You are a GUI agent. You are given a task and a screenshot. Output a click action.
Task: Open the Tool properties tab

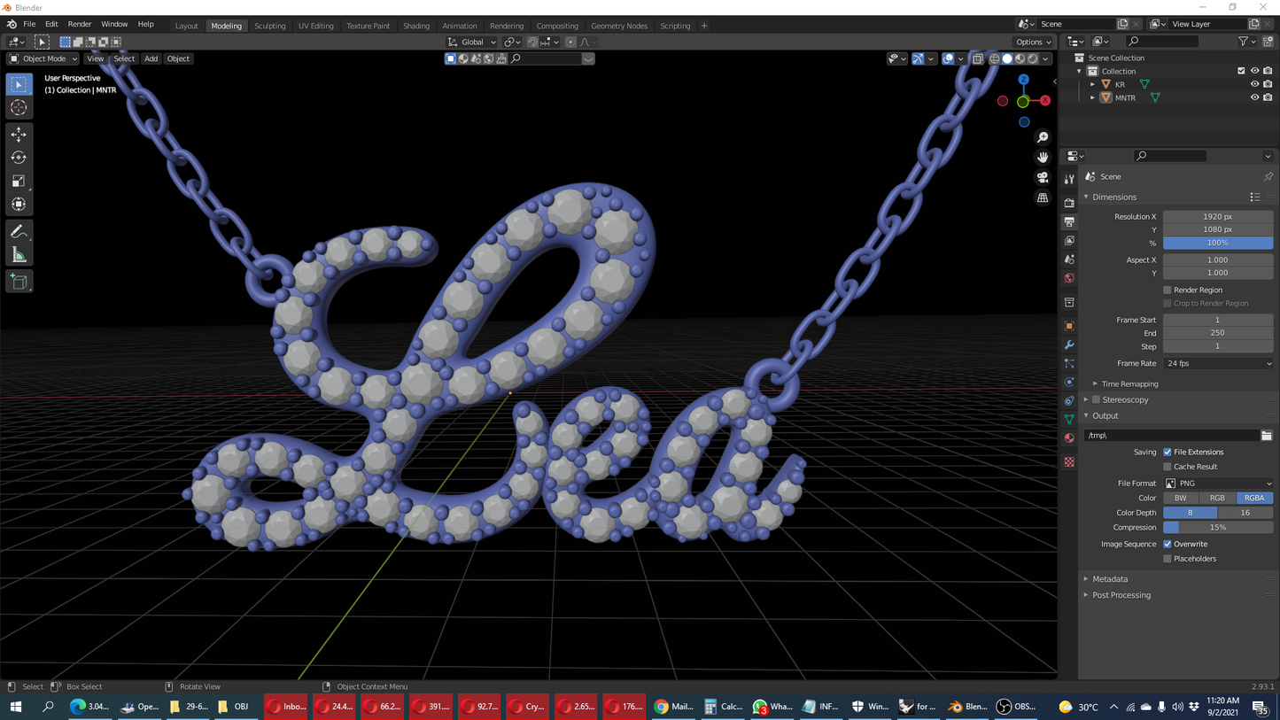pyautogui.click(x=1069, y=179)
